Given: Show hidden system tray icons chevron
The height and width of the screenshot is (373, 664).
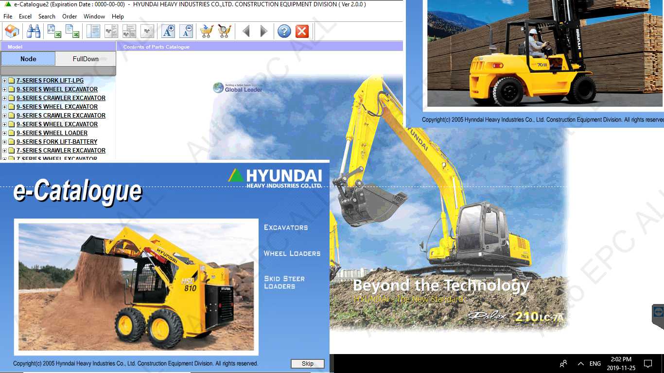Looking at the screenshot, I should [580, 363].
